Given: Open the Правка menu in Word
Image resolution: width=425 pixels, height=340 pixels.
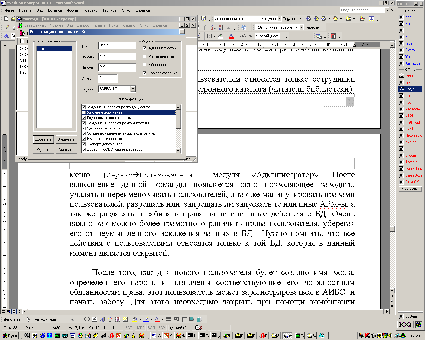Looking at the screenshot, I should pyautogui.click(x=25, y=10).
